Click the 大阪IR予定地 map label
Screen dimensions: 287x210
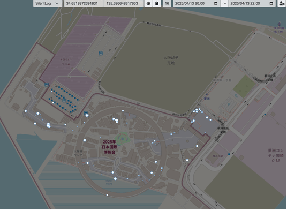pos(171,60)
